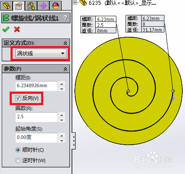The height and width of the screenshot is (174, 185).
Task: Click the callout 直径 31.17mm value
Action: tap(153, 30)
